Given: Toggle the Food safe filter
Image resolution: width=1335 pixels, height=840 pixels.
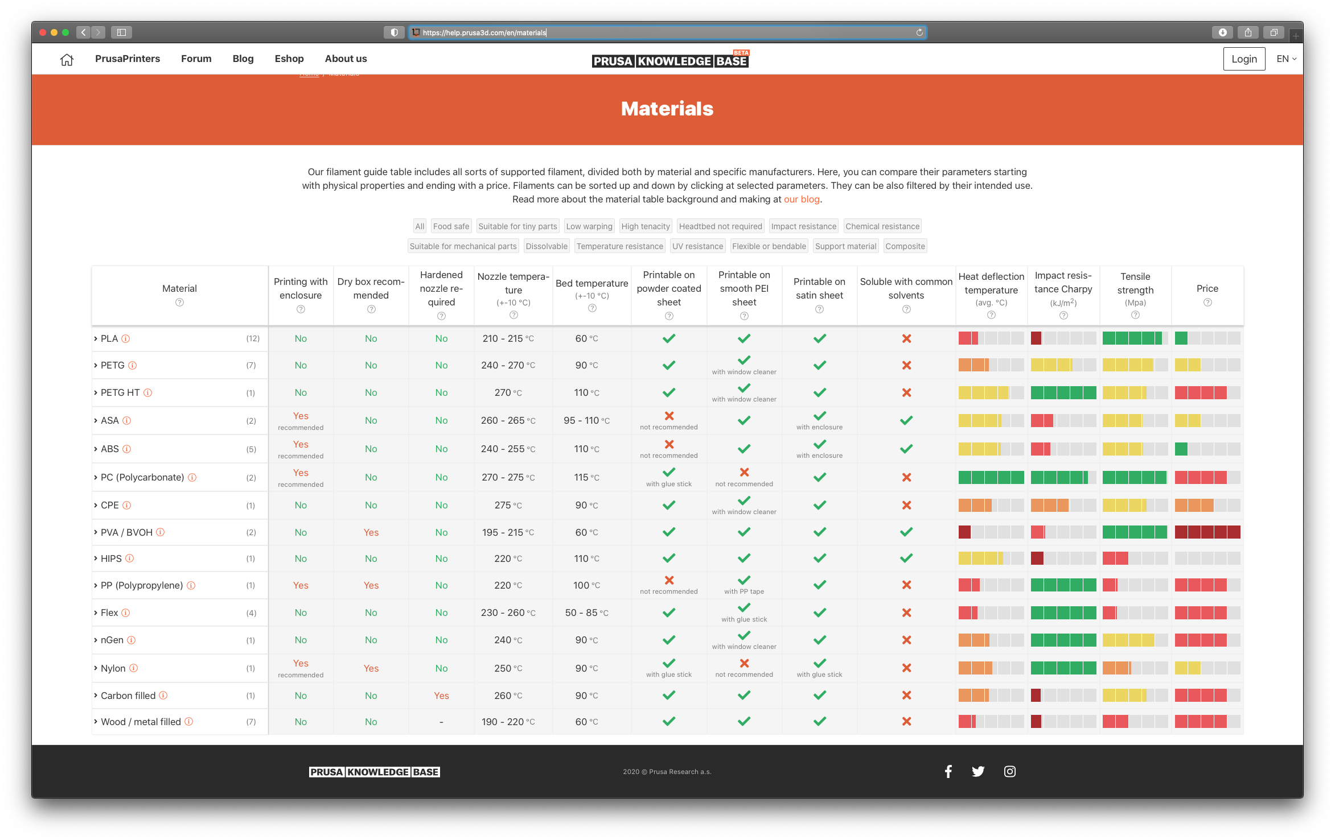Looking at the screenshot, I should [x=451, y=226].
